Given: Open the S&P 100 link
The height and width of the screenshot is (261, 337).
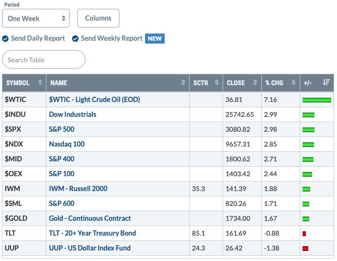Looking at the screenshot, I should [x=61, y=174].
